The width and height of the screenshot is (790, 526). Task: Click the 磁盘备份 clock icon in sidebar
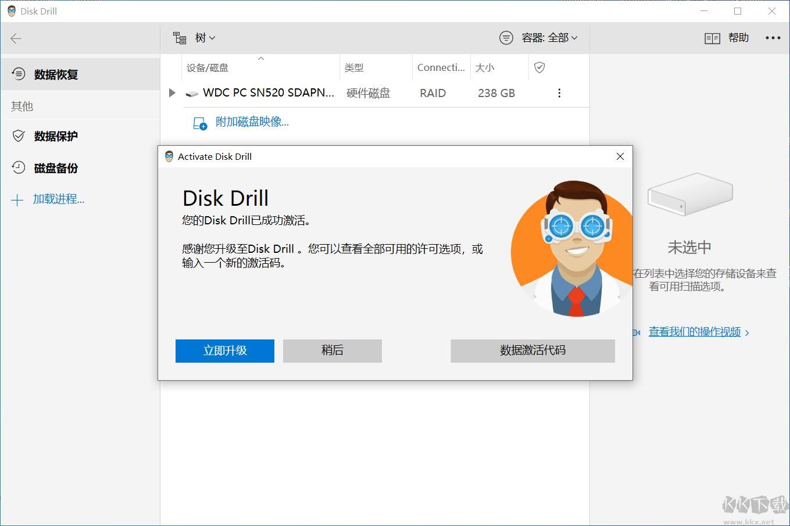coord(18,168)
